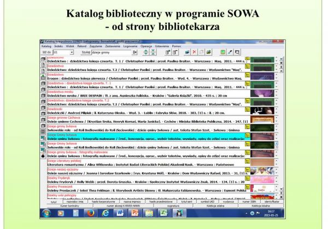Click the cover thumbnail of Dziedzictwo mroku
The image size is (328, 229).
click(x=262, y=93)
